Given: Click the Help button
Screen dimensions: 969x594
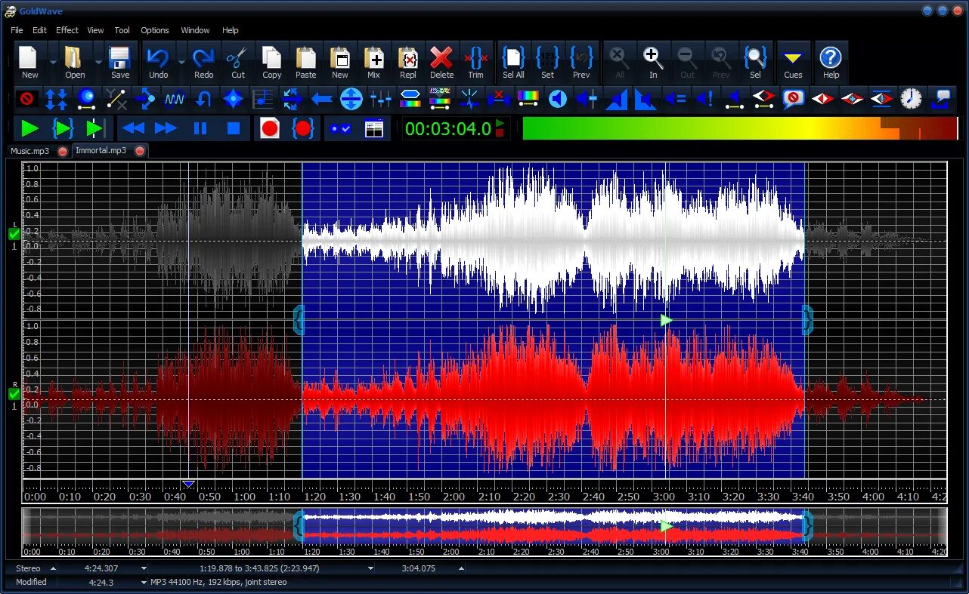Looking at the screenshot, I should (x=831, y=62).
